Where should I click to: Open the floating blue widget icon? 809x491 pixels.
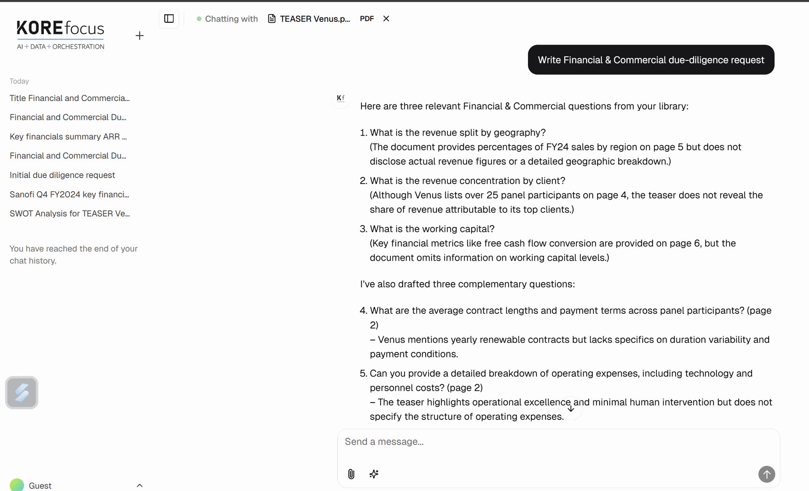[x=22, y=392]
